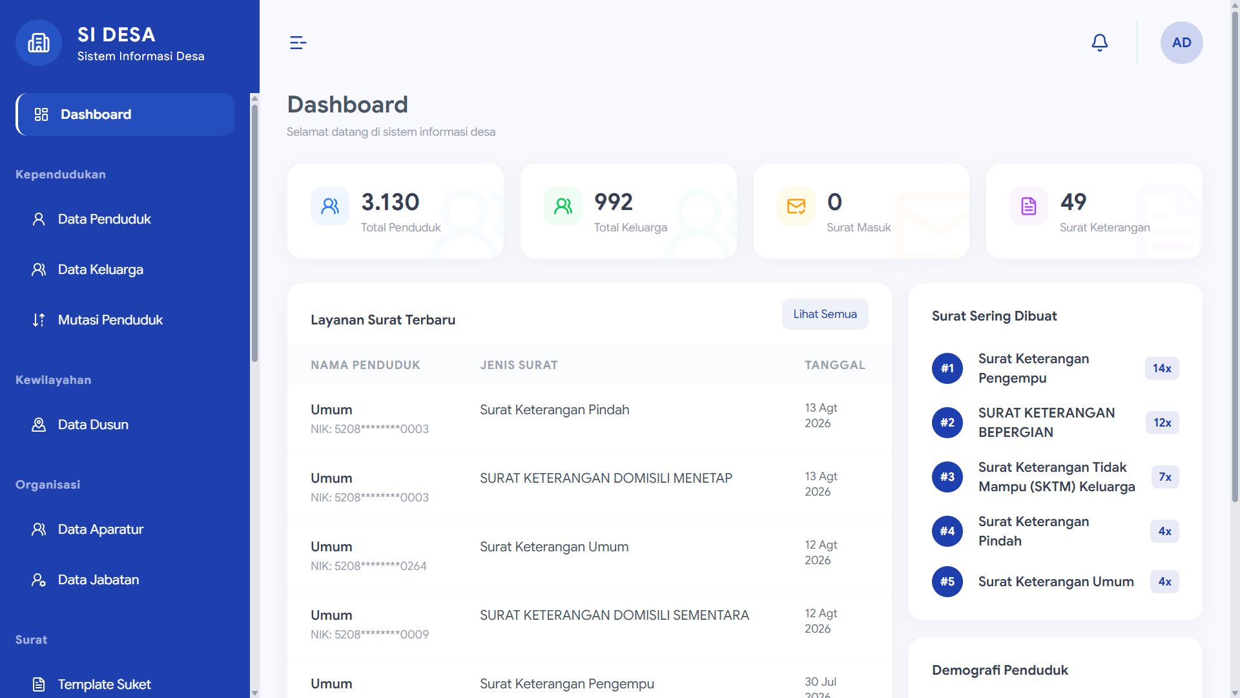Click the Data Aparatur people icon

coord(39,529)
